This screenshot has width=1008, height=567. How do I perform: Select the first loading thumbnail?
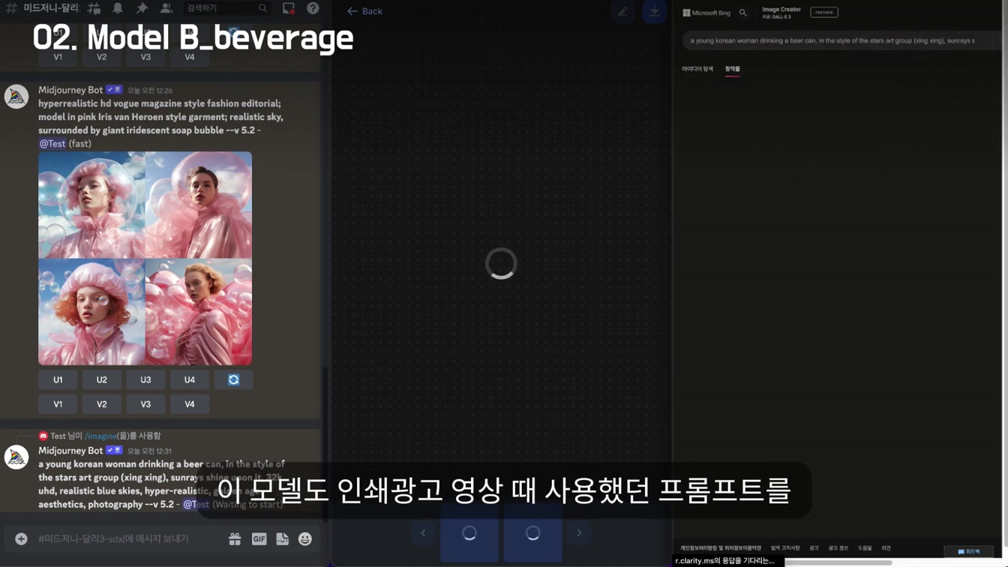pos(469,533)
